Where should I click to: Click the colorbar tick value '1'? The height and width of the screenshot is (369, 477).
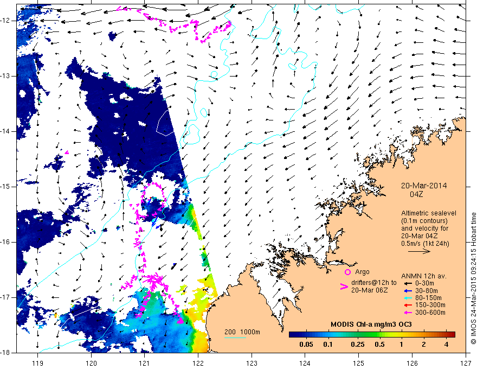[x=401, y=345]
